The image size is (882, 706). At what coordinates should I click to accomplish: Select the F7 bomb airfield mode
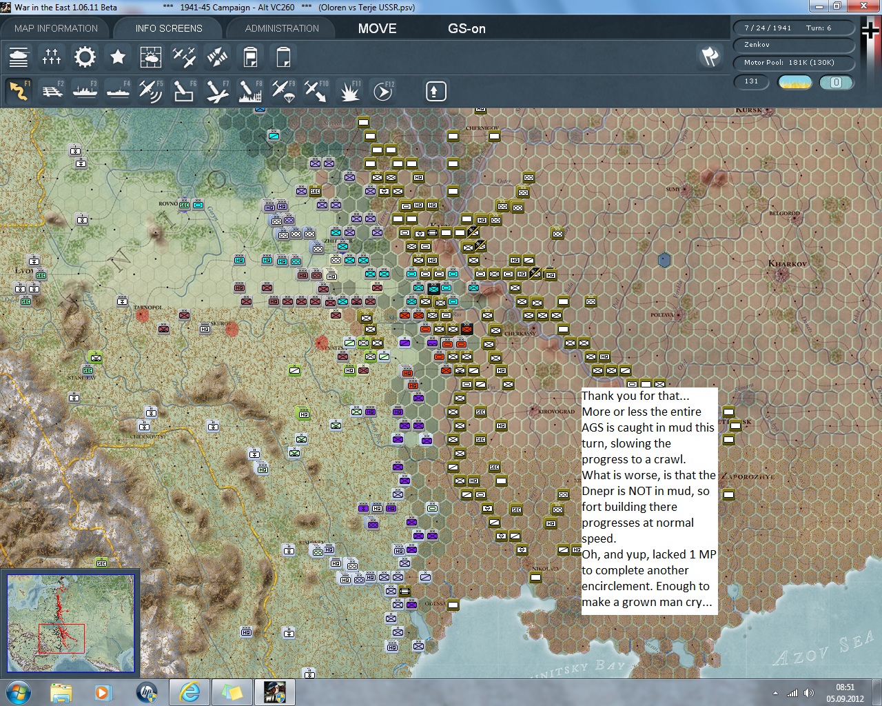point(217,91)
